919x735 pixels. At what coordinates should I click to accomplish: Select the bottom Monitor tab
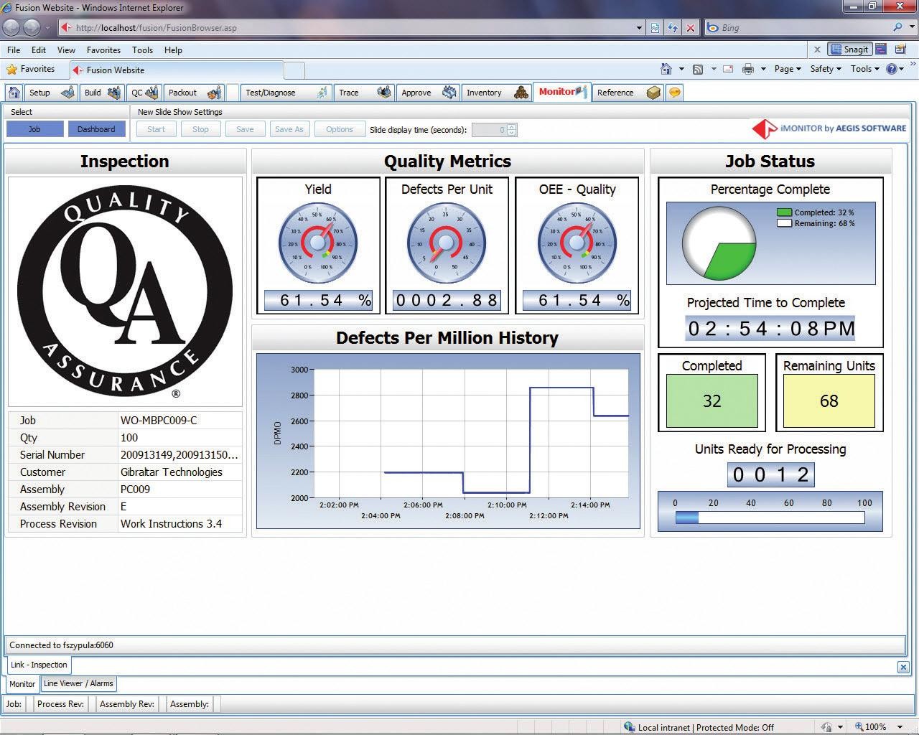(x=22, y=684)
